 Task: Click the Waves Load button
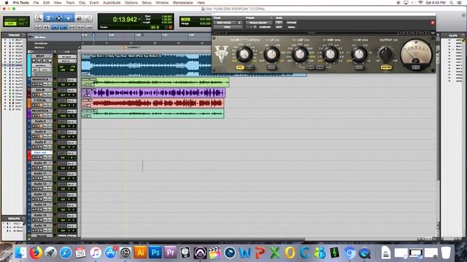(412, 33)
